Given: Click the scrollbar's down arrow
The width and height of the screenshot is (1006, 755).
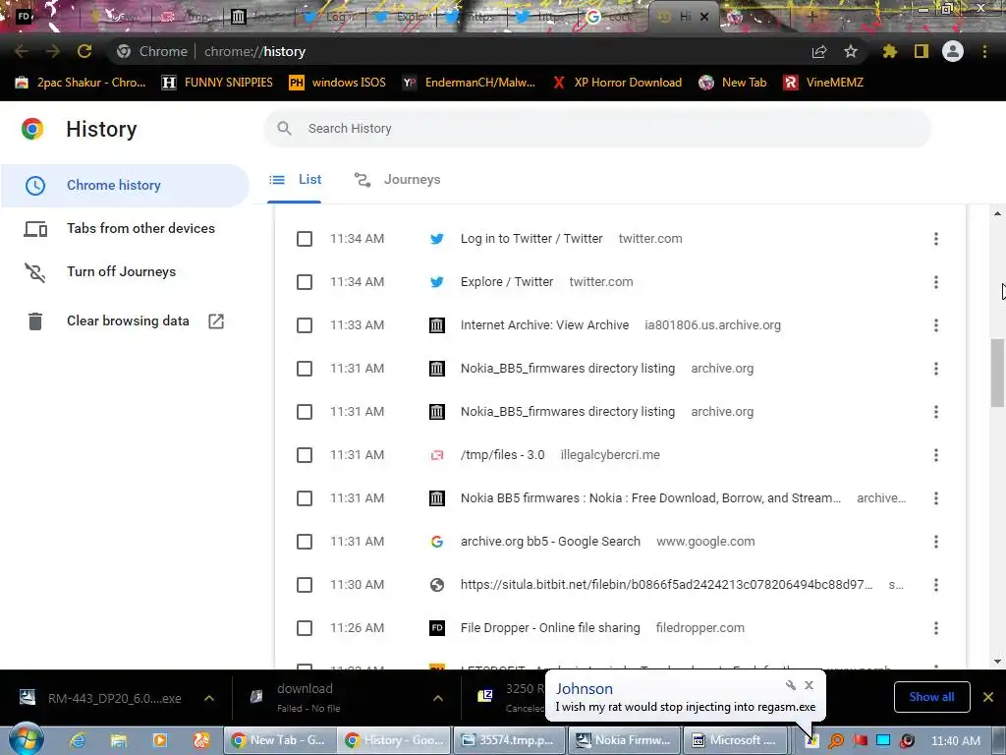Looking at the screenshot, I should pyautogui.click(x=997, y=662).
